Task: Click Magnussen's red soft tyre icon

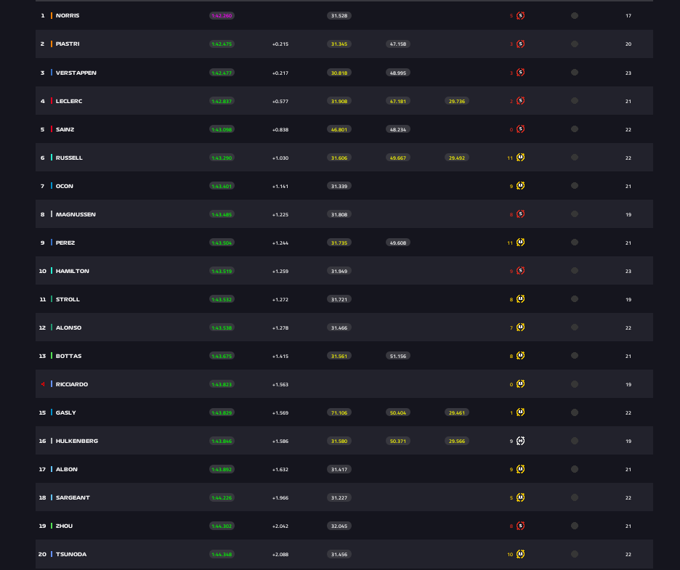Action: 520,214
